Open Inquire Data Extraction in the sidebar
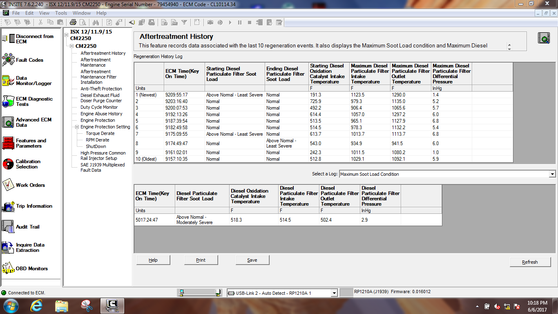558x314 pixels. [x=24, y=247]
